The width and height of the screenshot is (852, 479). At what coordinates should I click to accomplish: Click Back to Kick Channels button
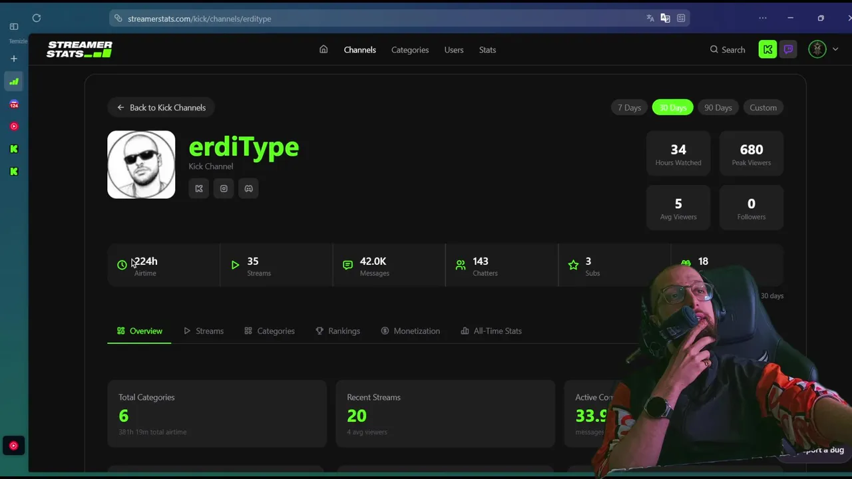tap(161, 108)
